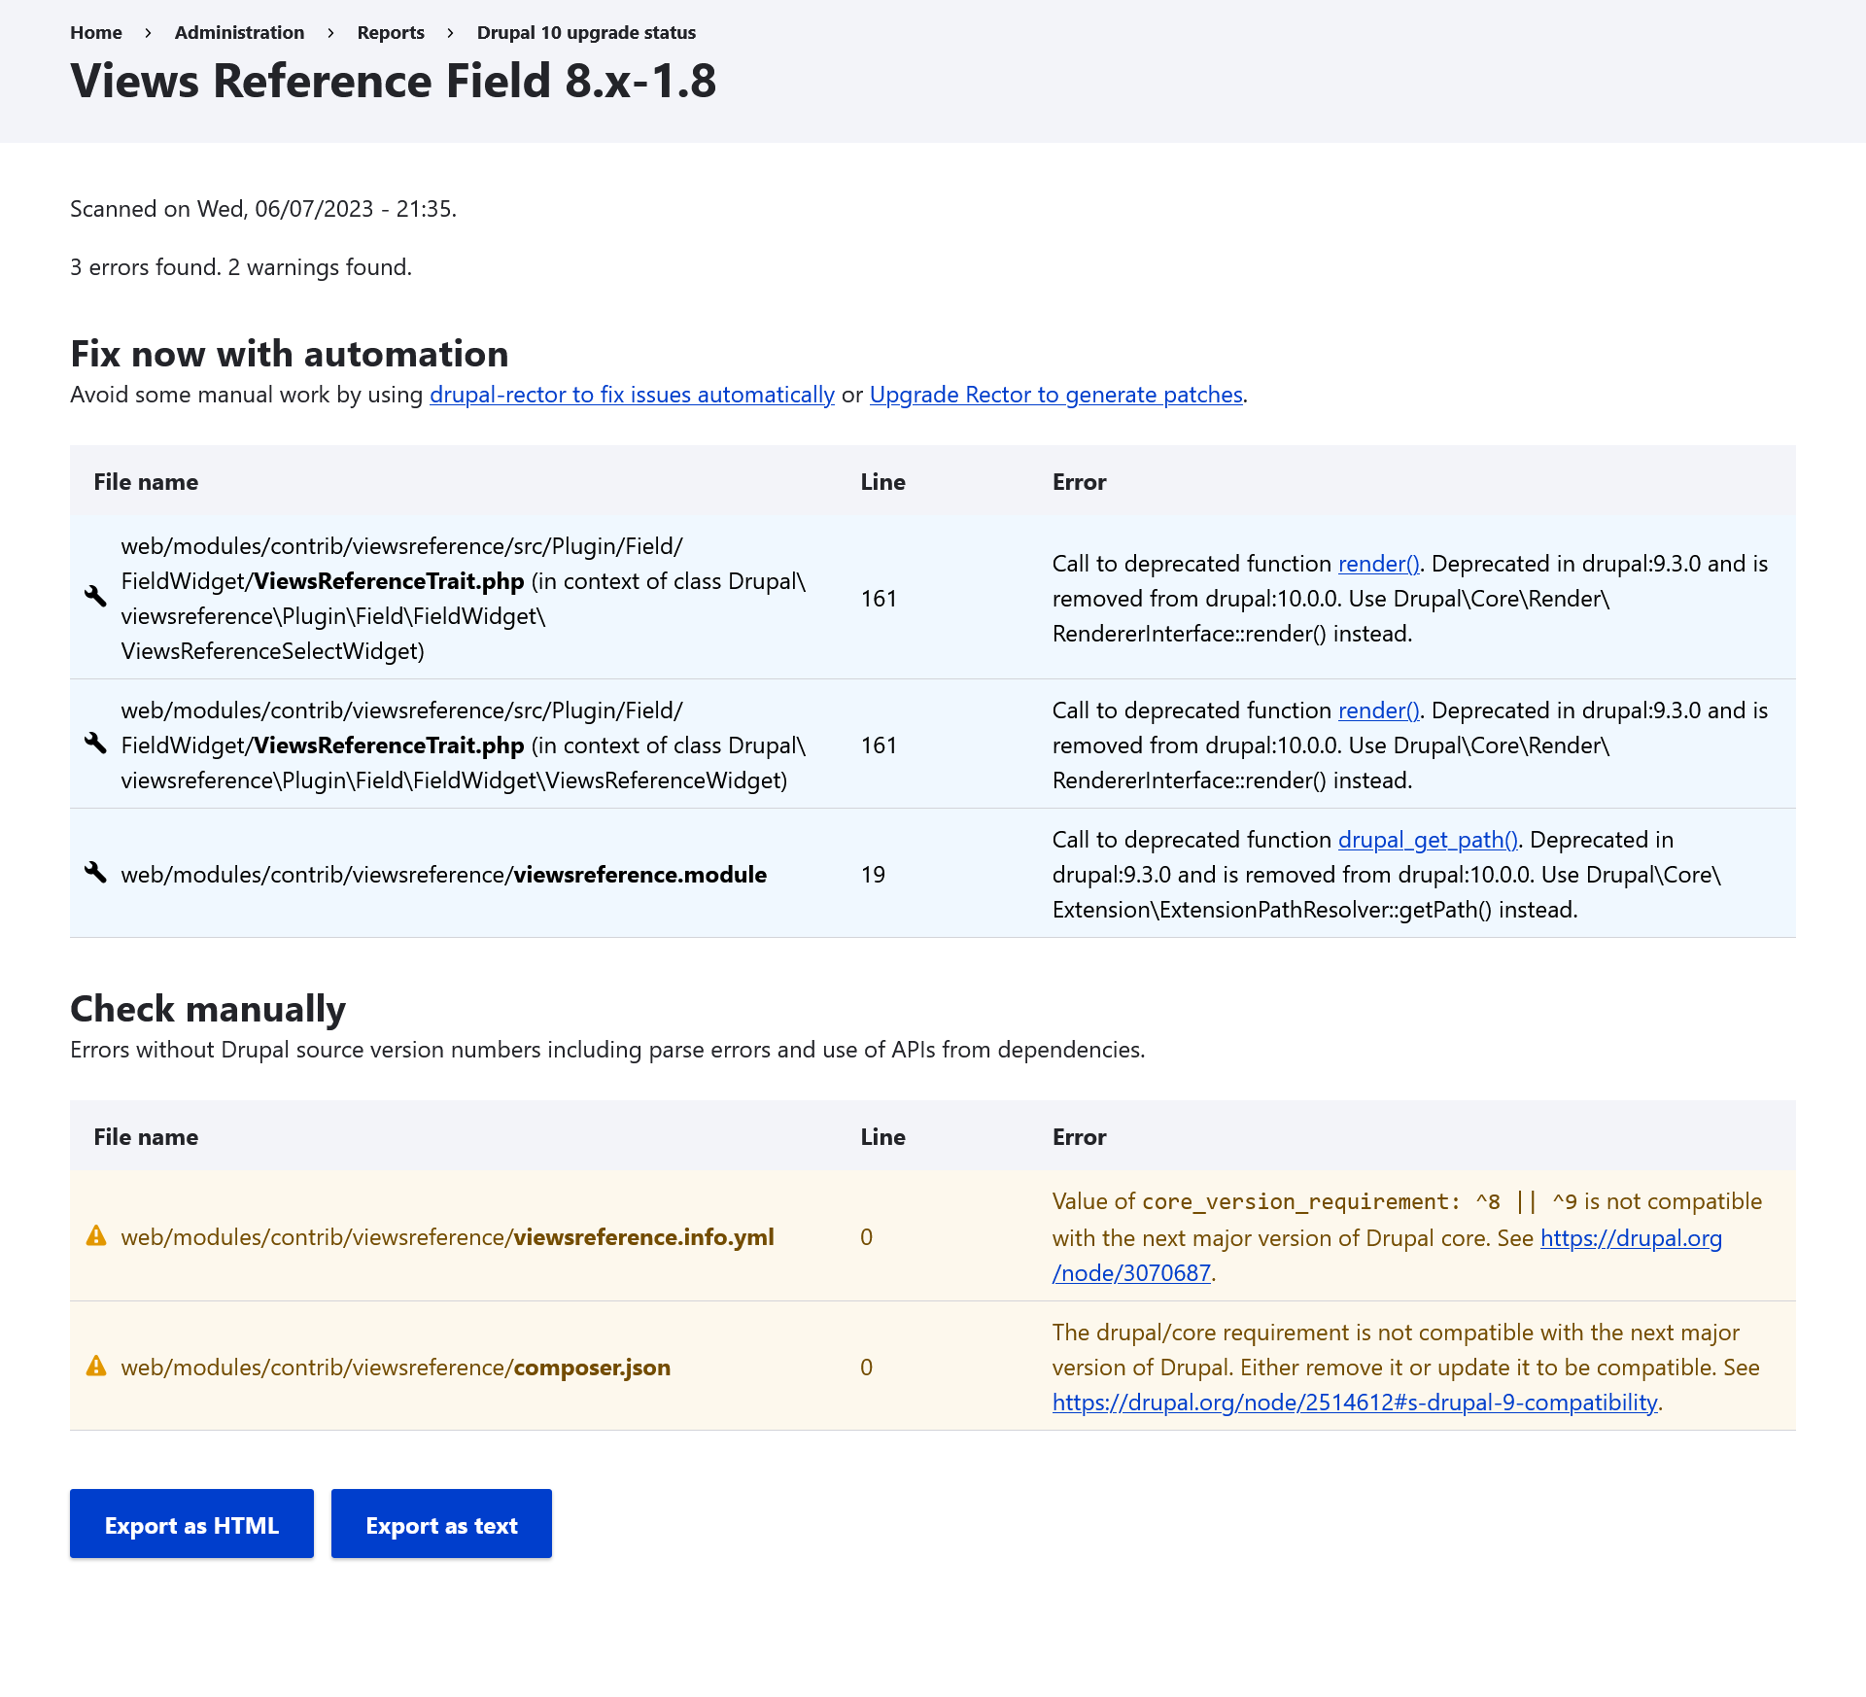The image size is (1866, 1697).
Task: Open the drupal_get_path() documentation link
Action: point(1427,840)
